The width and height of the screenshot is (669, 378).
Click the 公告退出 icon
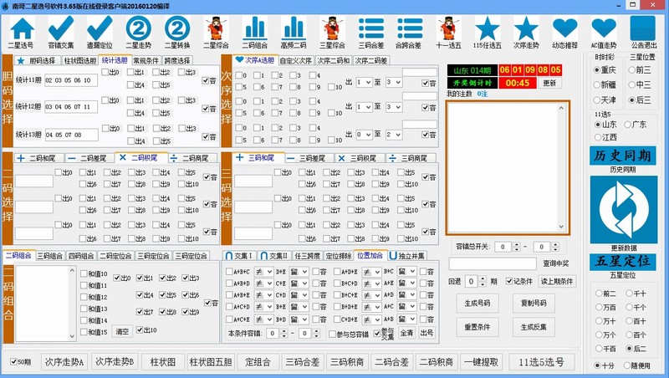pos(643,30)
